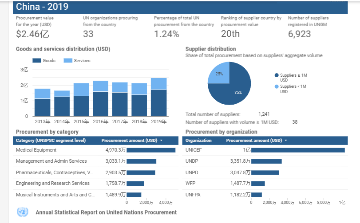Viewport: 360px width, 223px height.
Task: Select the 2018年 bar in chart
Action: (139, 100)
